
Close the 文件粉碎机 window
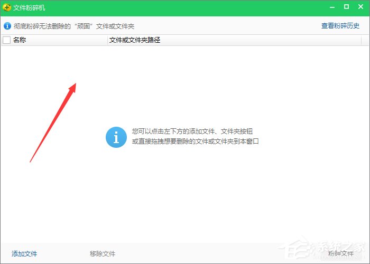360,7
